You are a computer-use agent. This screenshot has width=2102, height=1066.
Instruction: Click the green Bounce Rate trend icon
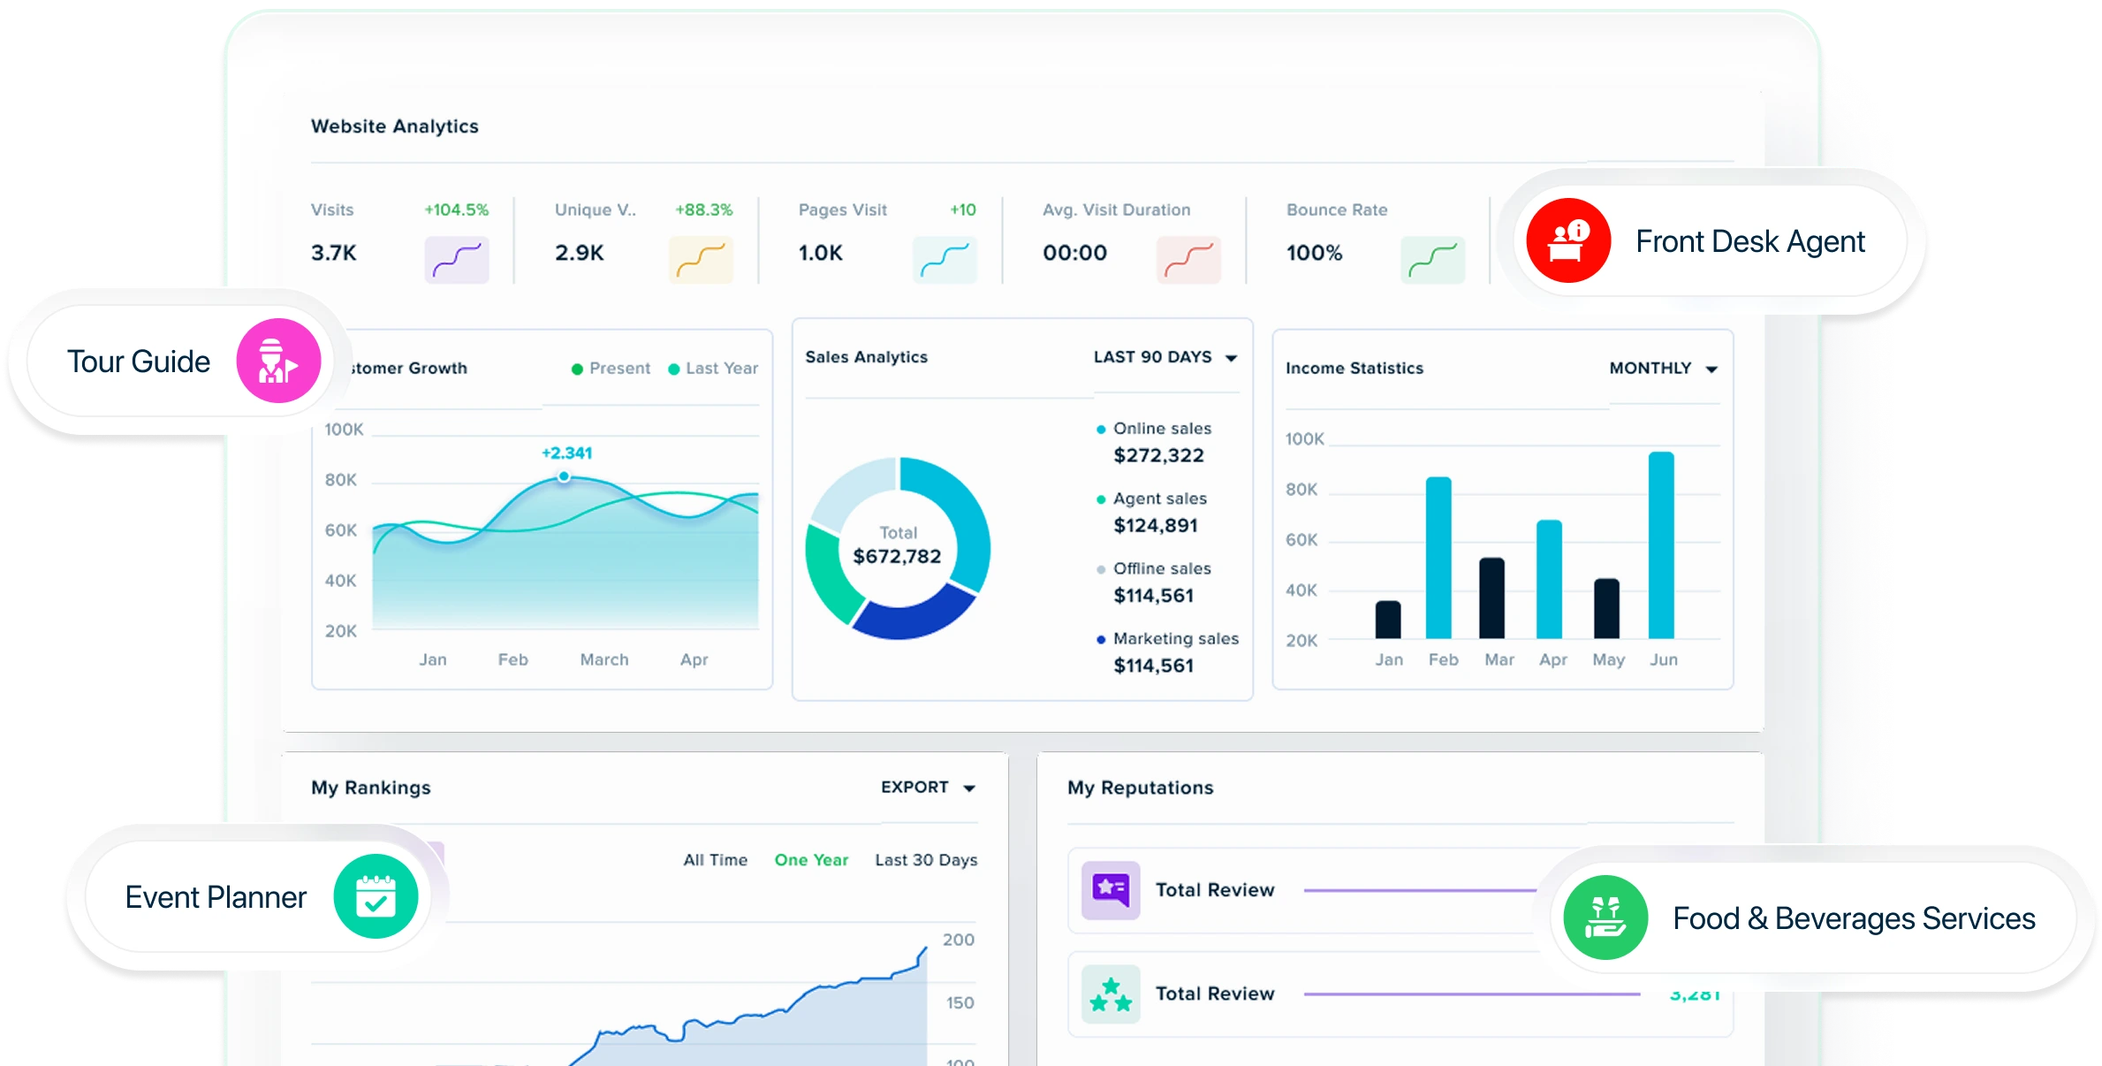coord(1432,259)
